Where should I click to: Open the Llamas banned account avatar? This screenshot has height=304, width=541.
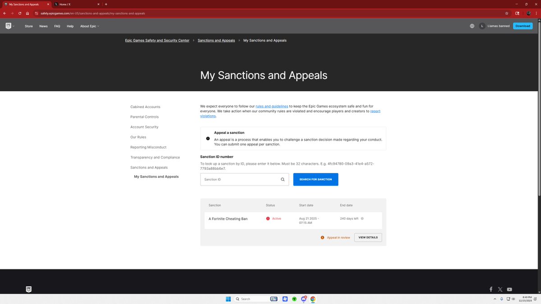(482, 26)
